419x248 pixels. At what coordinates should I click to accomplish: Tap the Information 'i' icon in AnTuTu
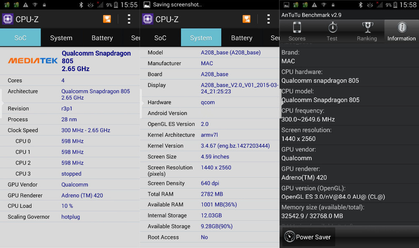[x=401, y=28]
